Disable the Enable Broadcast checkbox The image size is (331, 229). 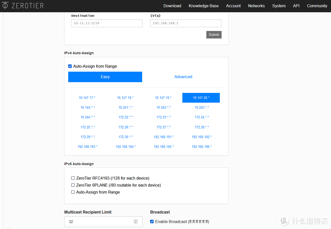point(152,222)
